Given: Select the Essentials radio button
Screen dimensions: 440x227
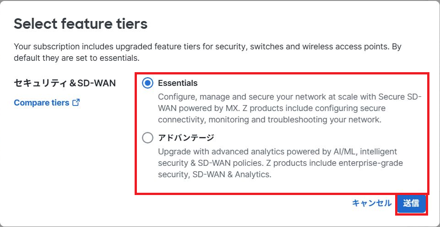Looking at the screenshot, I should click(147, 83).
